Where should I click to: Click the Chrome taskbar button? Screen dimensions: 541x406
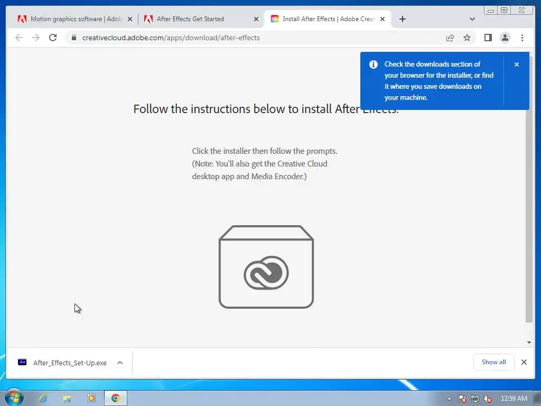tap(116, 398)
